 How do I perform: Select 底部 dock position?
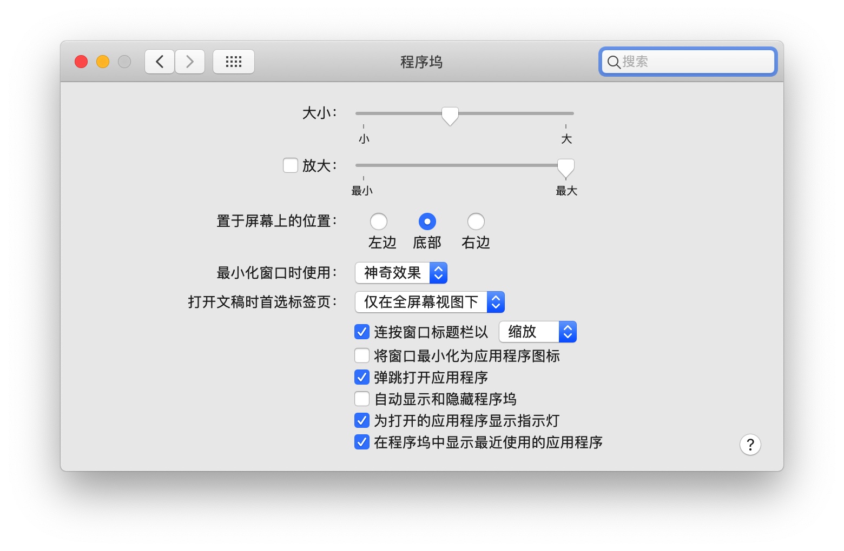[x=427, y=221]
